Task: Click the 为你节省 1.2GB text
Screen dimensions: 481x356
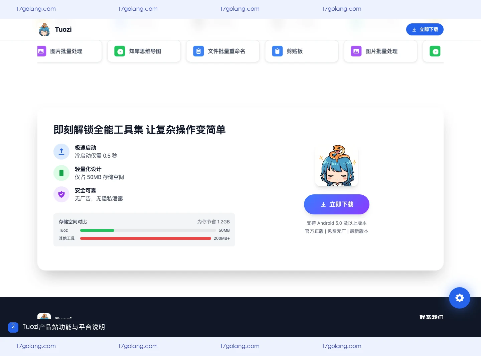Action: pos(213,222)
